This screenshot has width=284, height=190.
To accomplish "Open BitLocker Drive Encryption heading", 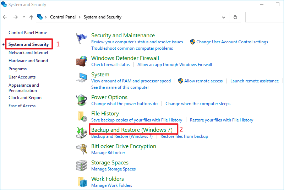I will (x=124, y=146).
